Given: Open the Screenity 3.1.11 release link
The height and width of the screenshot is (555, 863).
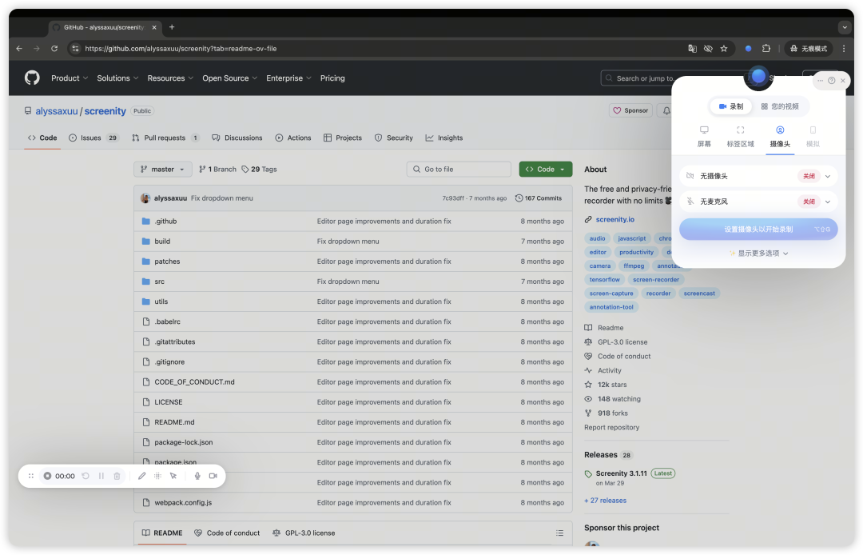Looking at the screenshot, I should (x=621, y=473).
